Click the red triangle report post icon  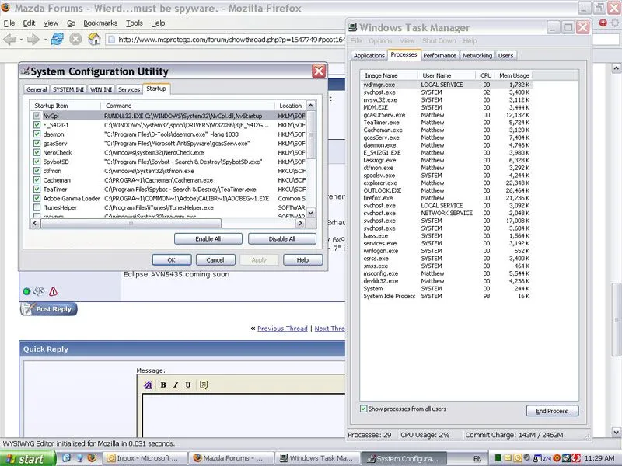(53, 292)
